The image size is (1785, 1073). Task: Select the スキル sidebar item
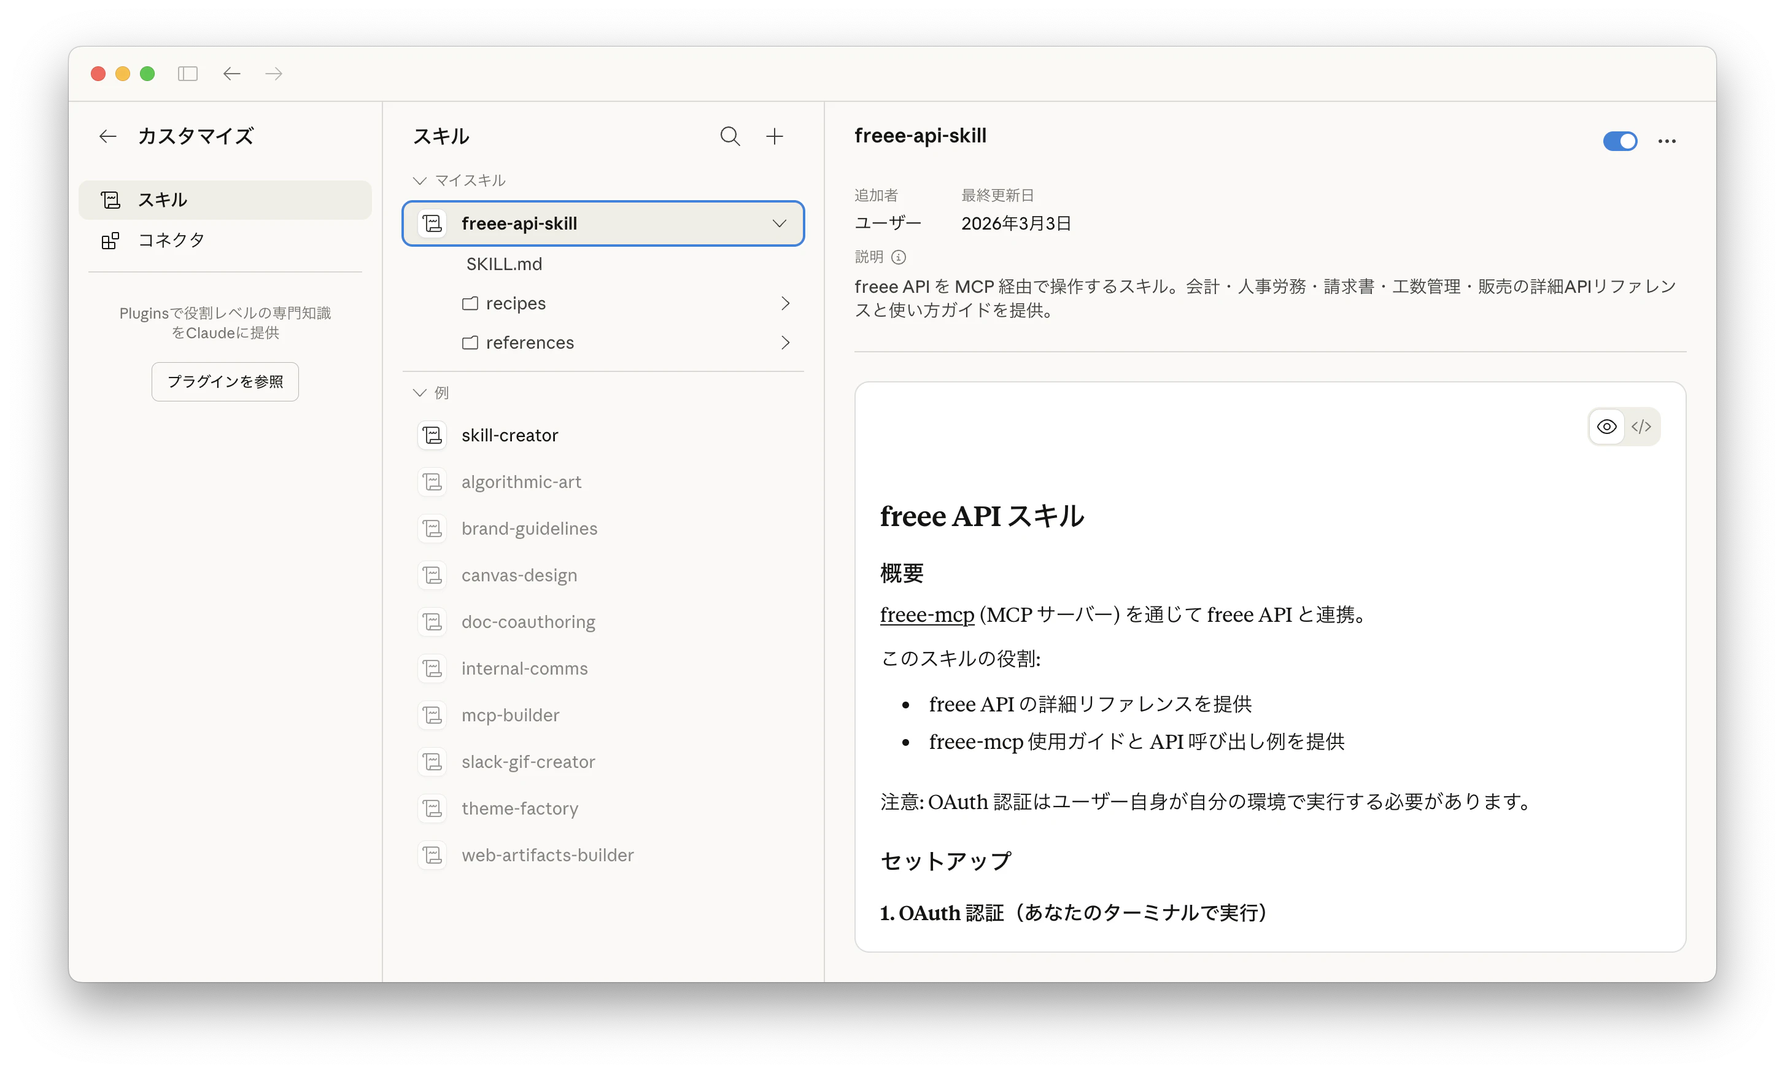(x=163, y=199)
